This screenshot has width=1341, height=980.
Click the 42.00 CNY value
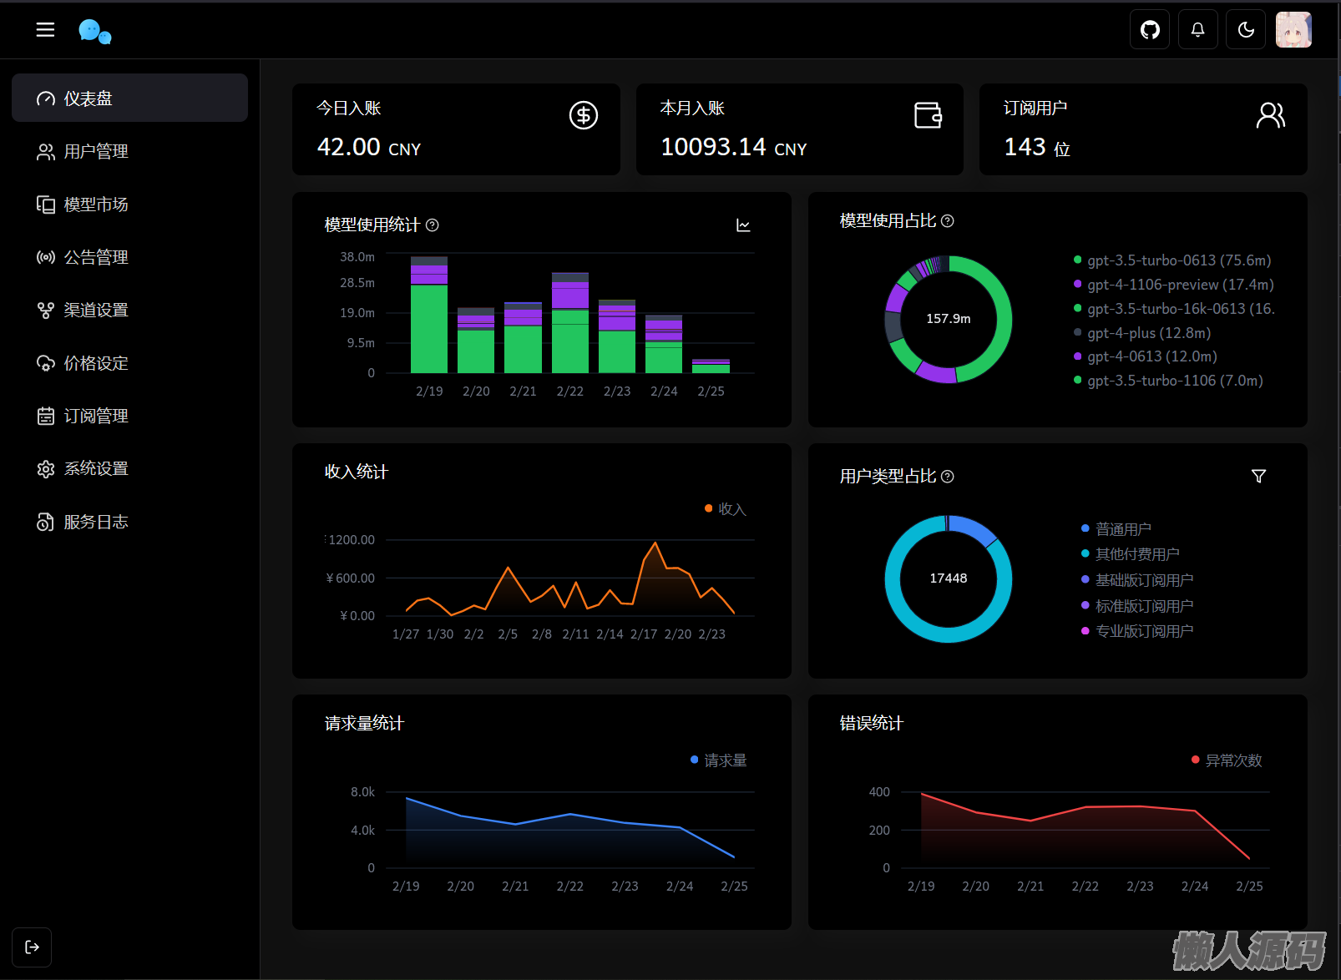click(x=369, y=148)
